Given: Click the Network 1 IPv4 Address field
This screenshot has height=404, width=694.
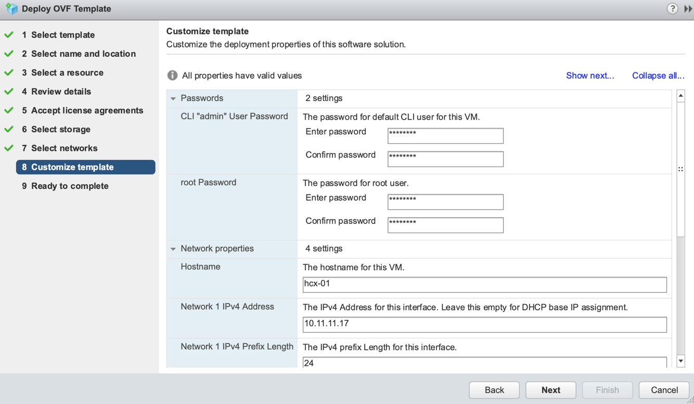Looking at the screenshot, I should click(484, 324).
